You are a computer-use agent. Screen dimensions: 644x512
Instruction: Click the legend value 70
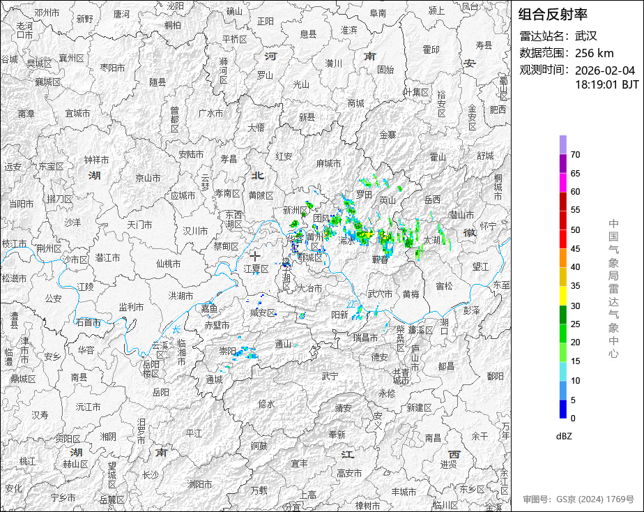tap(576, 155)
